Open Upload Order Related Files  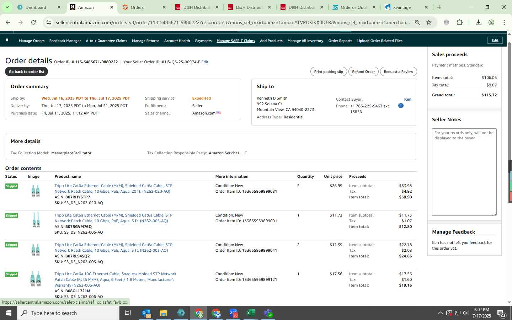(380, 41)
